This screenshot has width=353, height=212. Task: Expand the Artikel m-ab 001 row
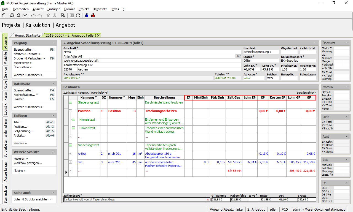[x=70, y=154]
